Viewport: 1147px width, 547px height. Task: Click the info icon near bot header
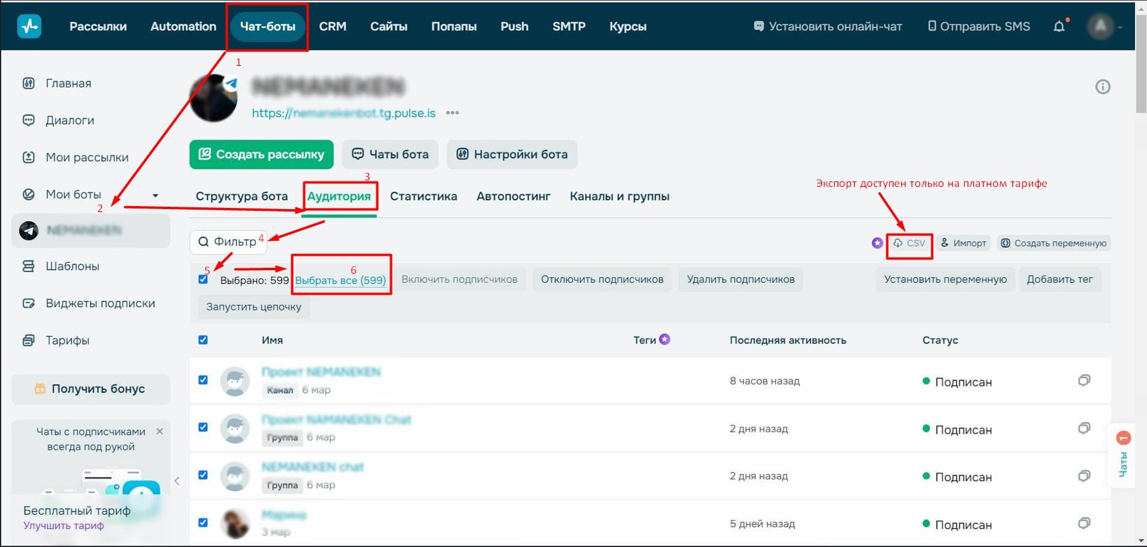click(x=1102, y=87)
